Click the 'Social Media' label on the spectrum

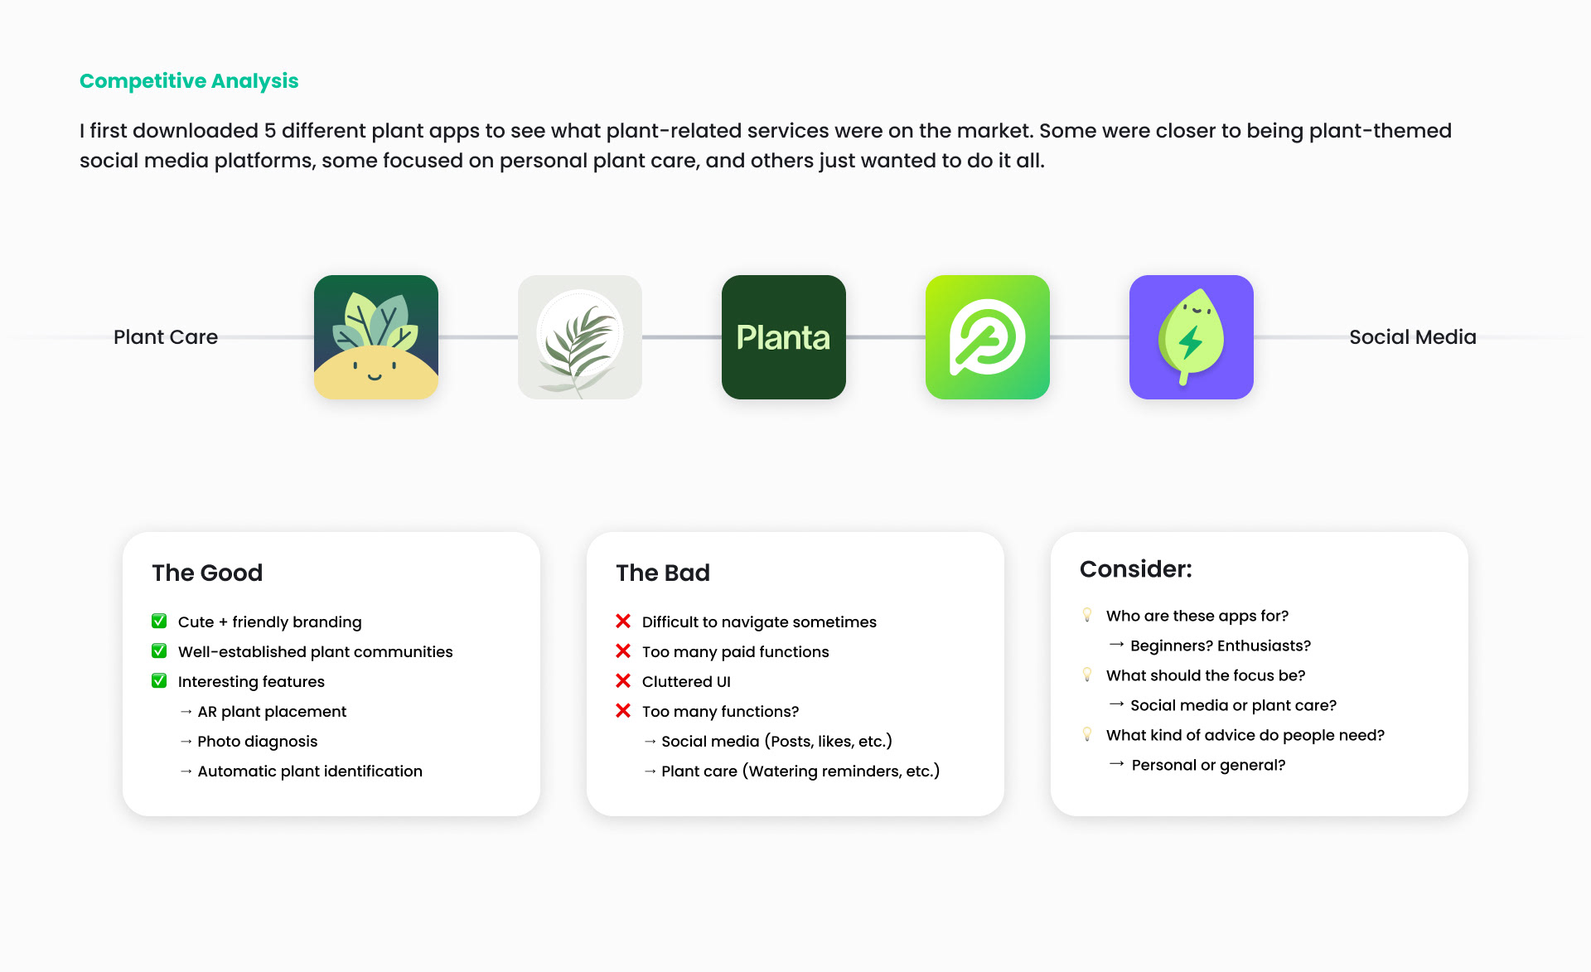(x=1413, y=337)
